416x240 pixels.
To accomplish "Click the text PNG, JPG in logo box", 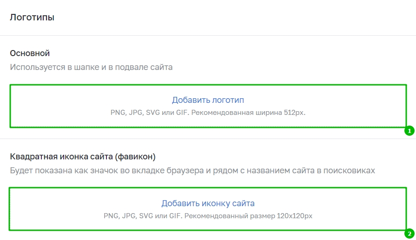I will coord(127,113).
